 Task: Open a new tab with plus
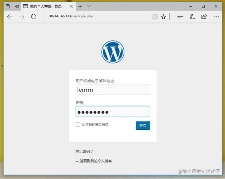80,6
